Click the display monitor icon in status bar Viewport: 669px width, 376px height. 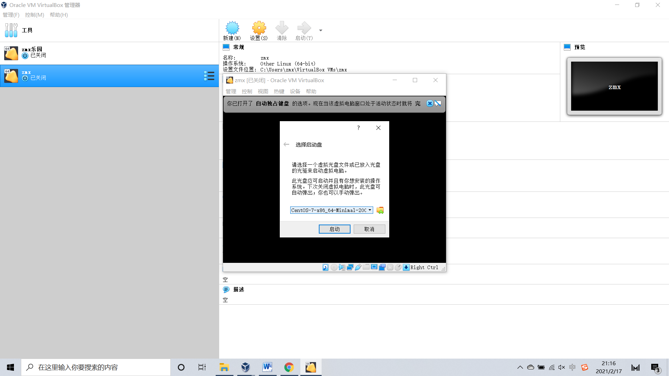(374, 267)
